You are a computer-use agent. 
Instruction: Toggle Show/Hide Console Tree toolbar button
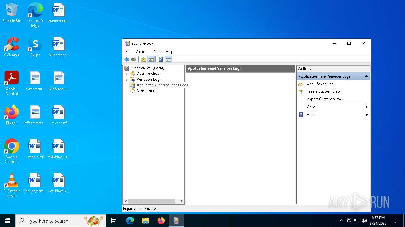point(151,59)
